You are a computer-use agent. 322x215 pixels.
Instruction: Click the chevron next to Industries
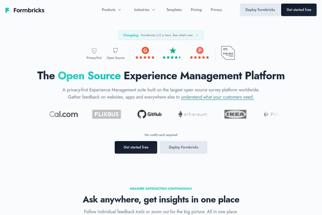coord(153,10)
